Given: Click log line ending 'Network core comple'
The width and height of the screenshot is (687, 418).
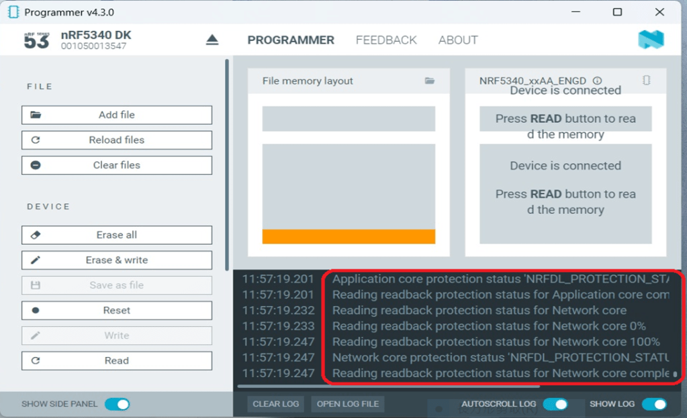Looking at the screenshot, I should (501, 373).
